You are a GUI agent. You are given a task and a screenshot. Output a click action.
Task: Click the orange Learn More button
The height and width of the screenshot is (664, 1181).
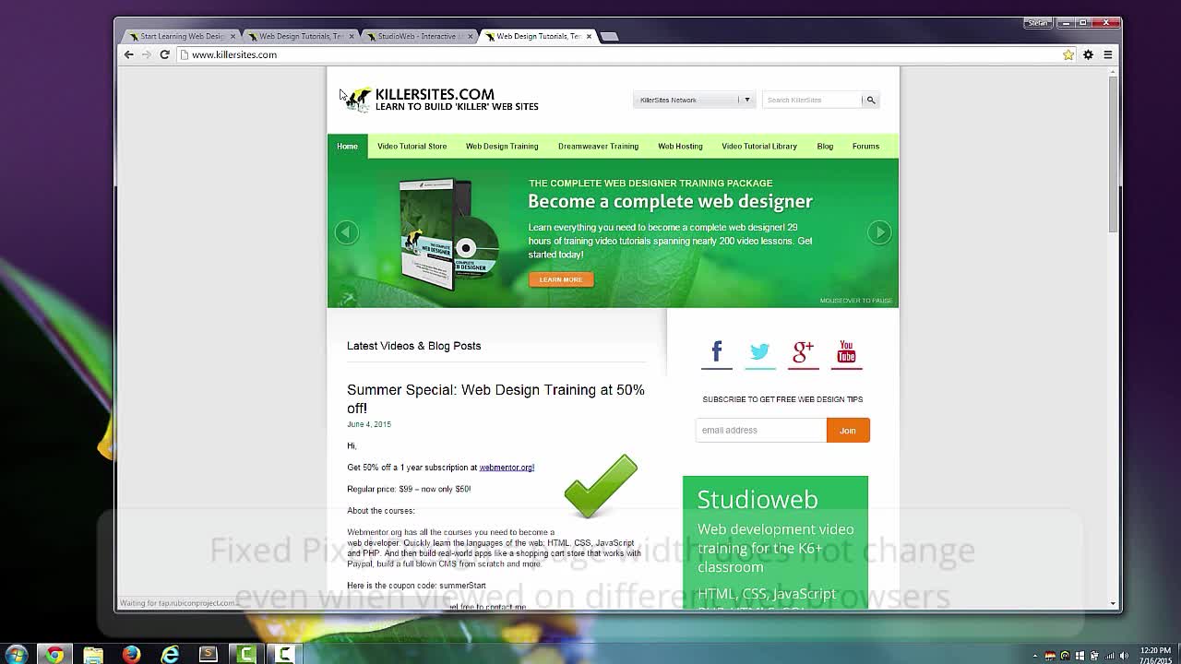pyautogui.click(x=561, y=279)
